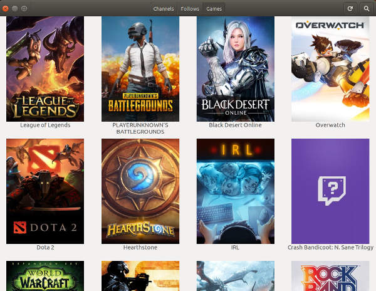Open search with the magnifier icon
This screenshot has width=376, height=291.
pos(366,9)
